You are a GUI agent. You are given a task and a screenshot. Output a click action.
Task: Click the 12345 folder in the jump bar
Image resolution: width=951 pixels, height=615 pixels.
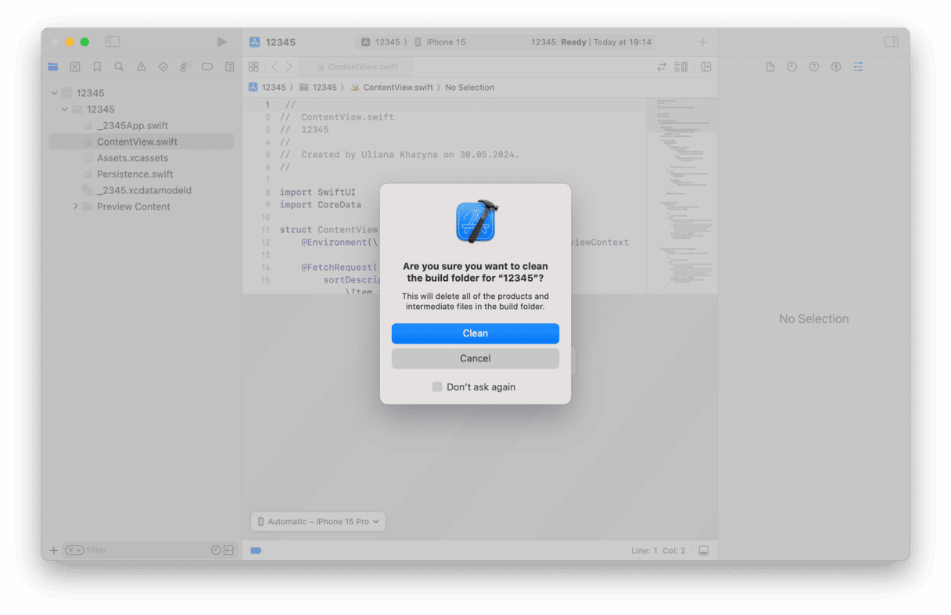[x=318, y=88]
